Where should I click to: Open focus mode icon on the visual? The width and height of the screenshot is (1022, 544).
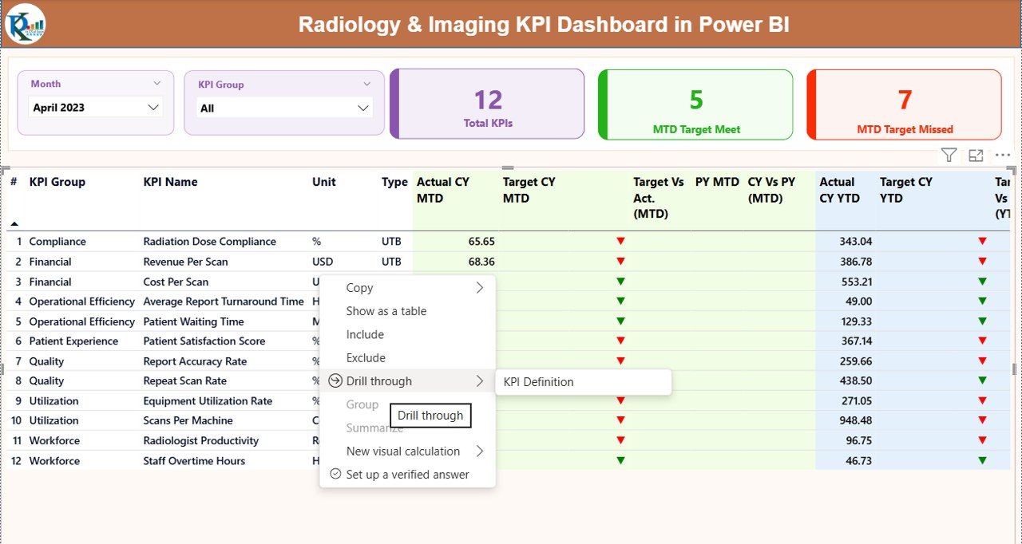pyautogui.click(x=976, y=156)
